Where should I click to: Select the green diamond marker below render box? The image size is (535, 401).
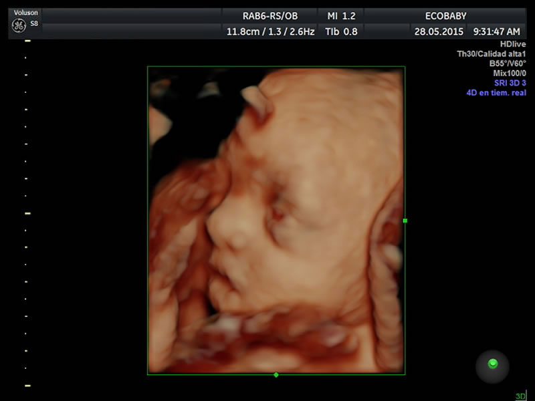276,375
